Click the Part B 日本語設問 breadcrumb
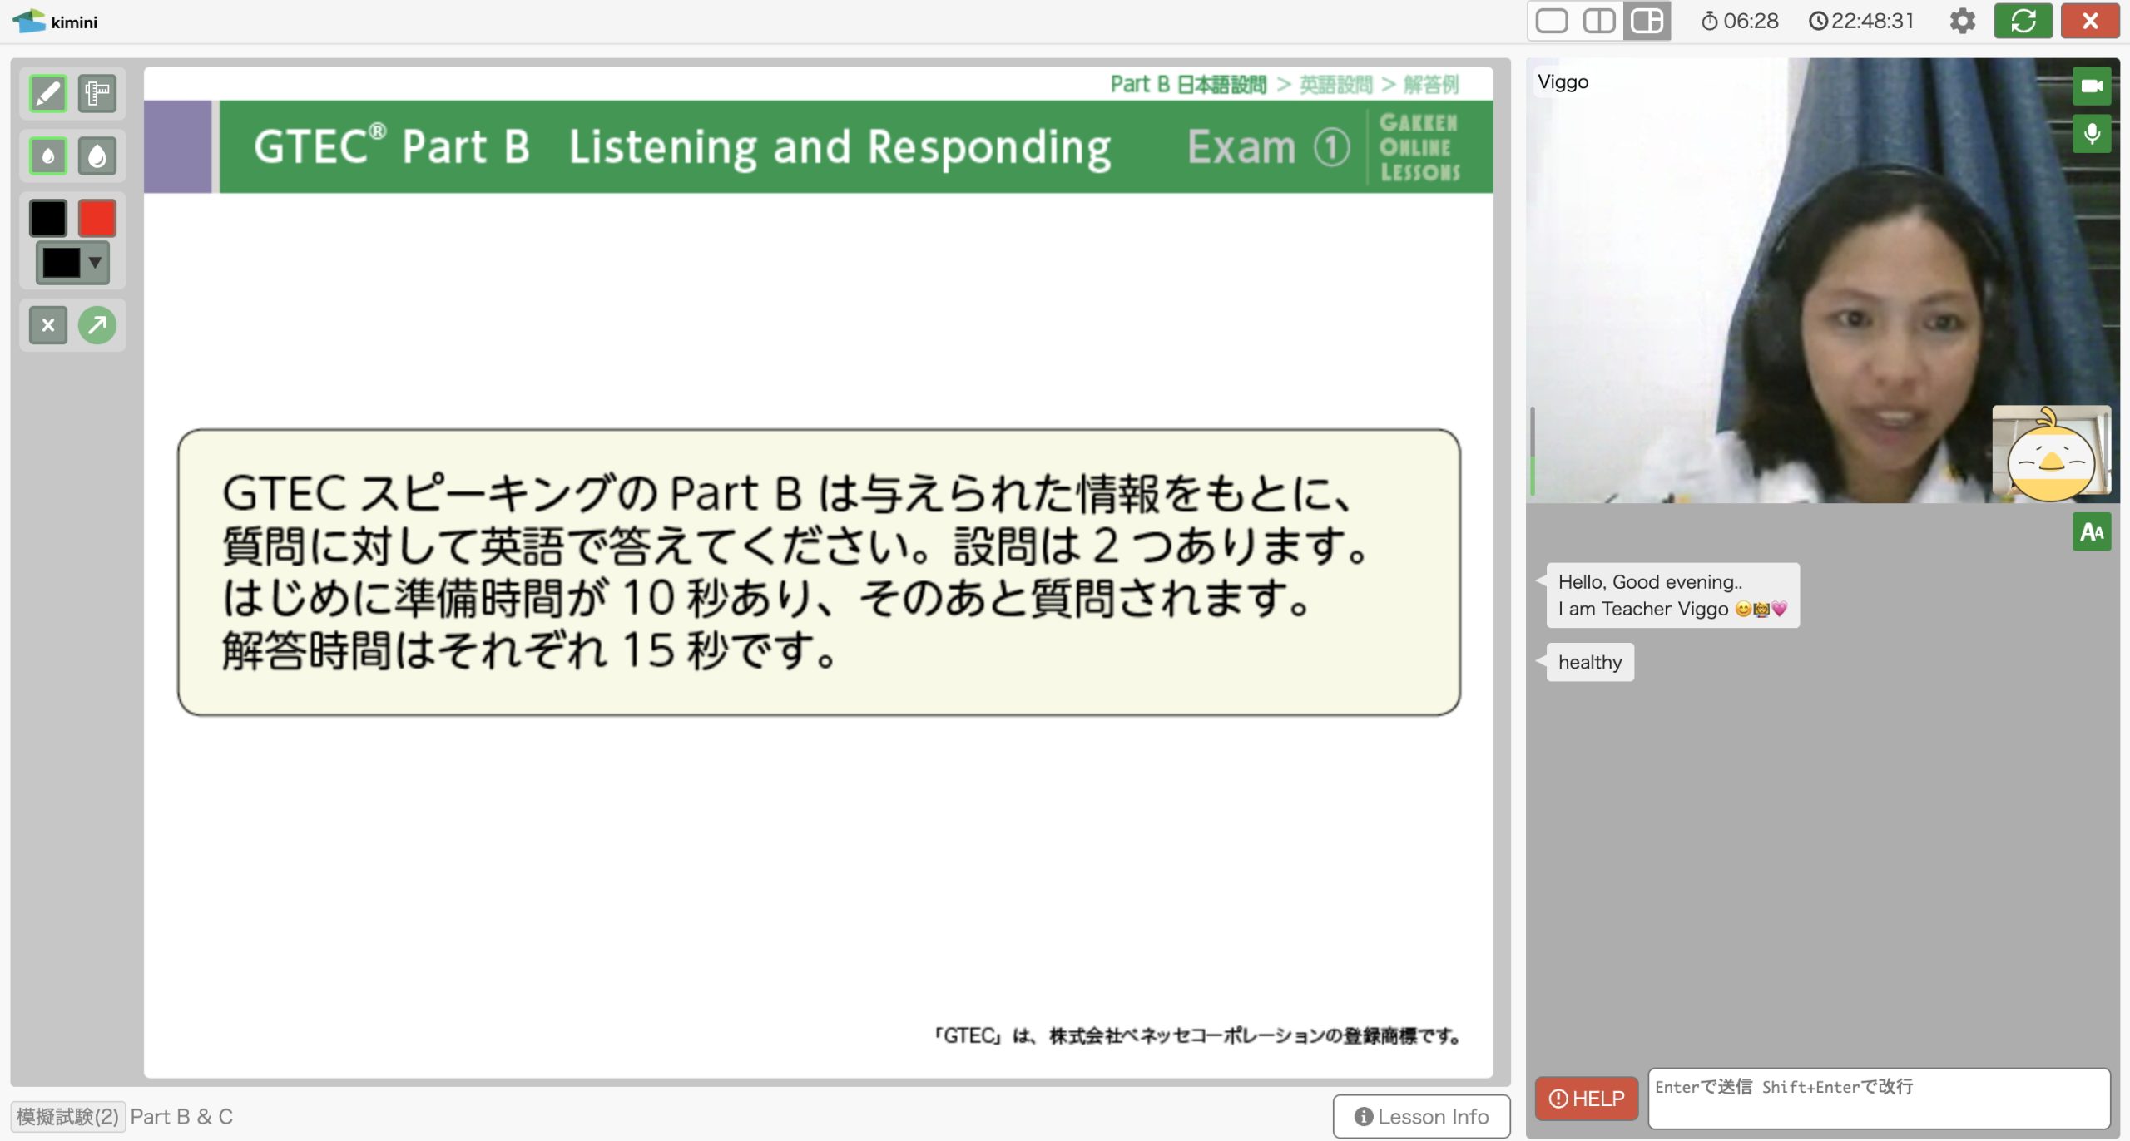This screenshot has height=1141, width=2130. [x=1188, y=84]
